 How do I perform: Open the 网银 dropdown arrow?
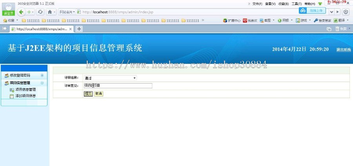(292, 20)
